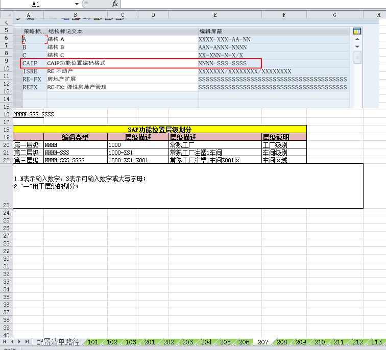Select row 23 header
This screenshot has height=350, width=386.
coord(7,186)
